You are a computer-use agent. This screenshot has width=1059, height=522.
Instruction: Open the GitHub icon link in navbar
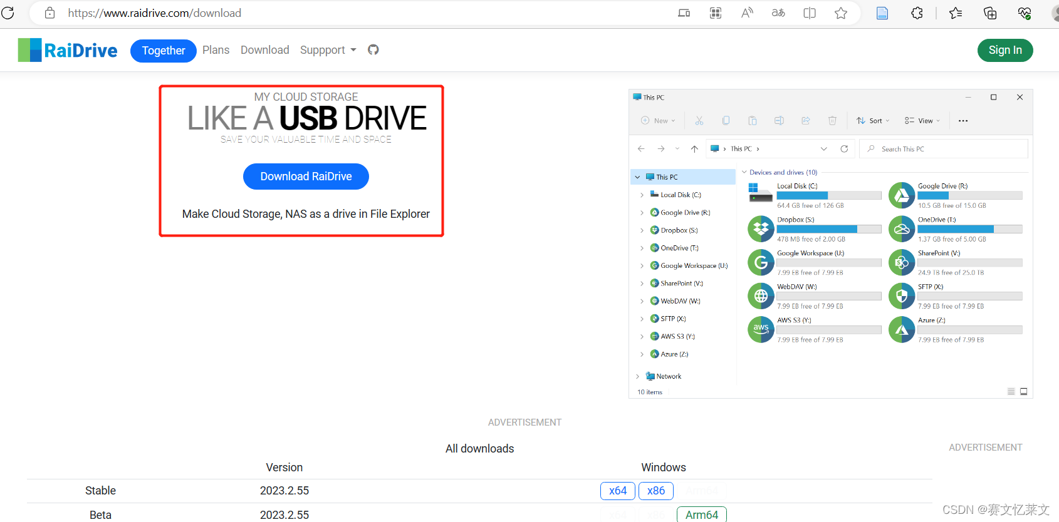[x=373, y=49]
